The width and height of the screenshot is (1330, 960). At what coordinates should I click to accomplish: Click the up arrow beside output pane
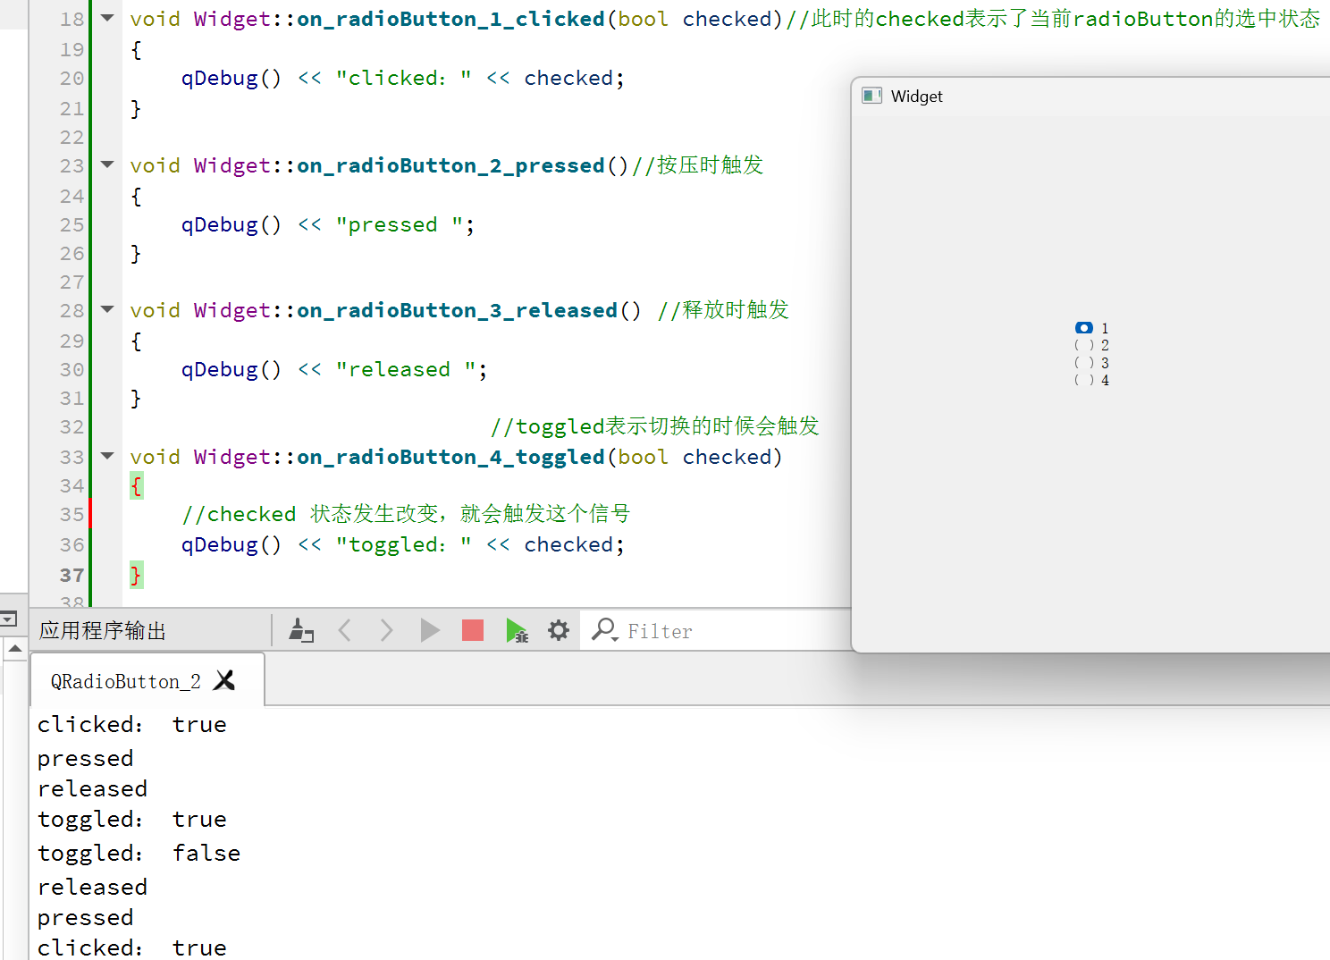click(15, 648)
